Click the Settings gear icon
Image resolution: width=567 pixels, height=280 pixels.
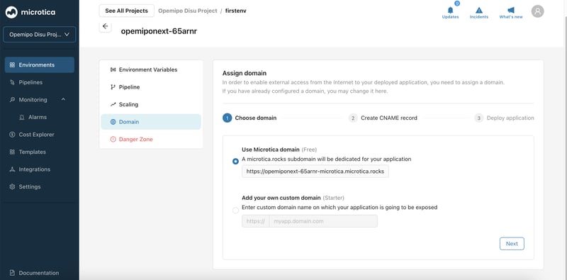point(12,186)
